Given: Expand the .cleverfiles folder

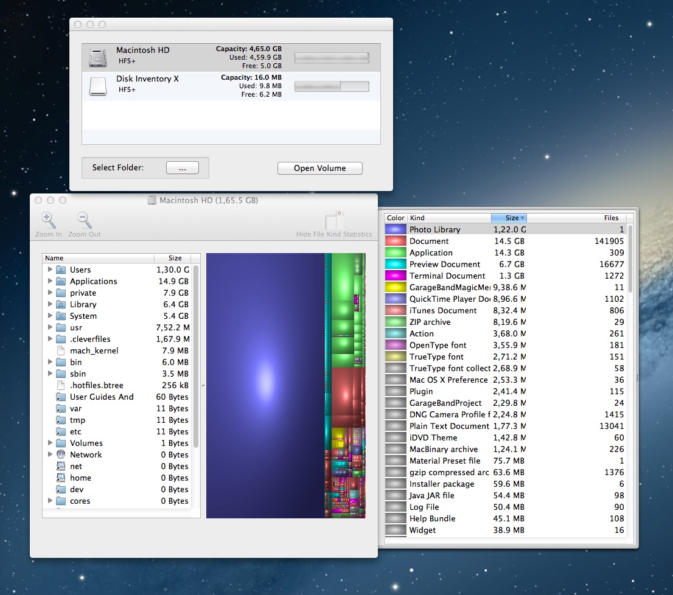Looking at the screenshot, I should tap(50, 339).
